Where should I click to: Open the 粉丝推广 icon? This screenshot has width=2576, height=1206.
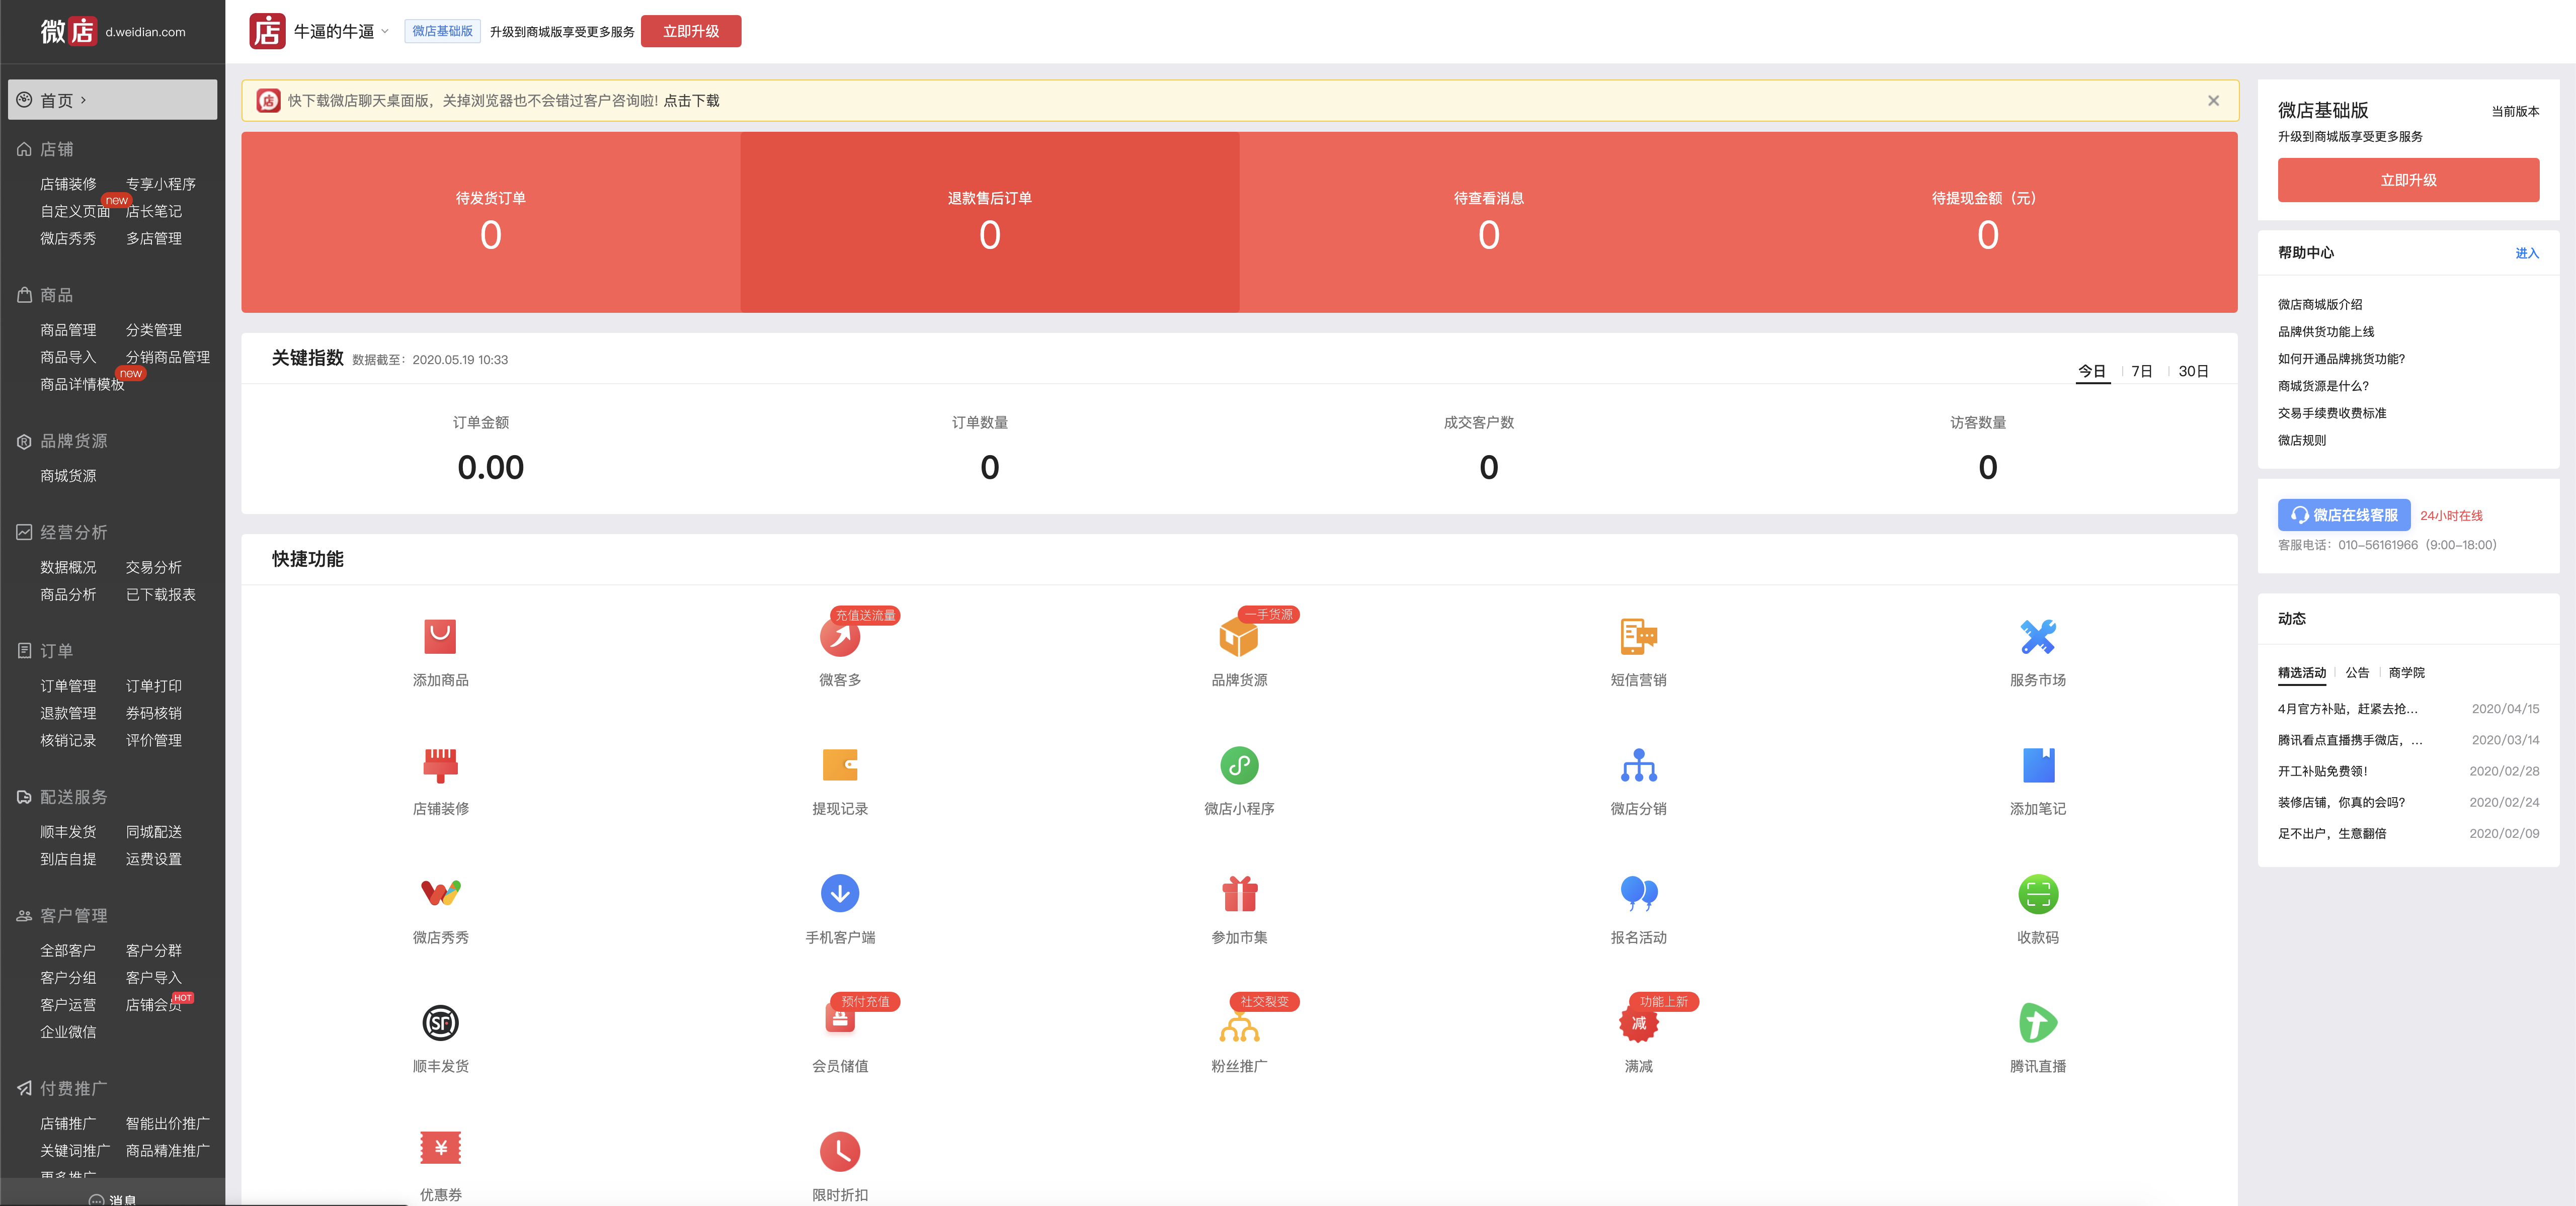coord(1239,1026)
